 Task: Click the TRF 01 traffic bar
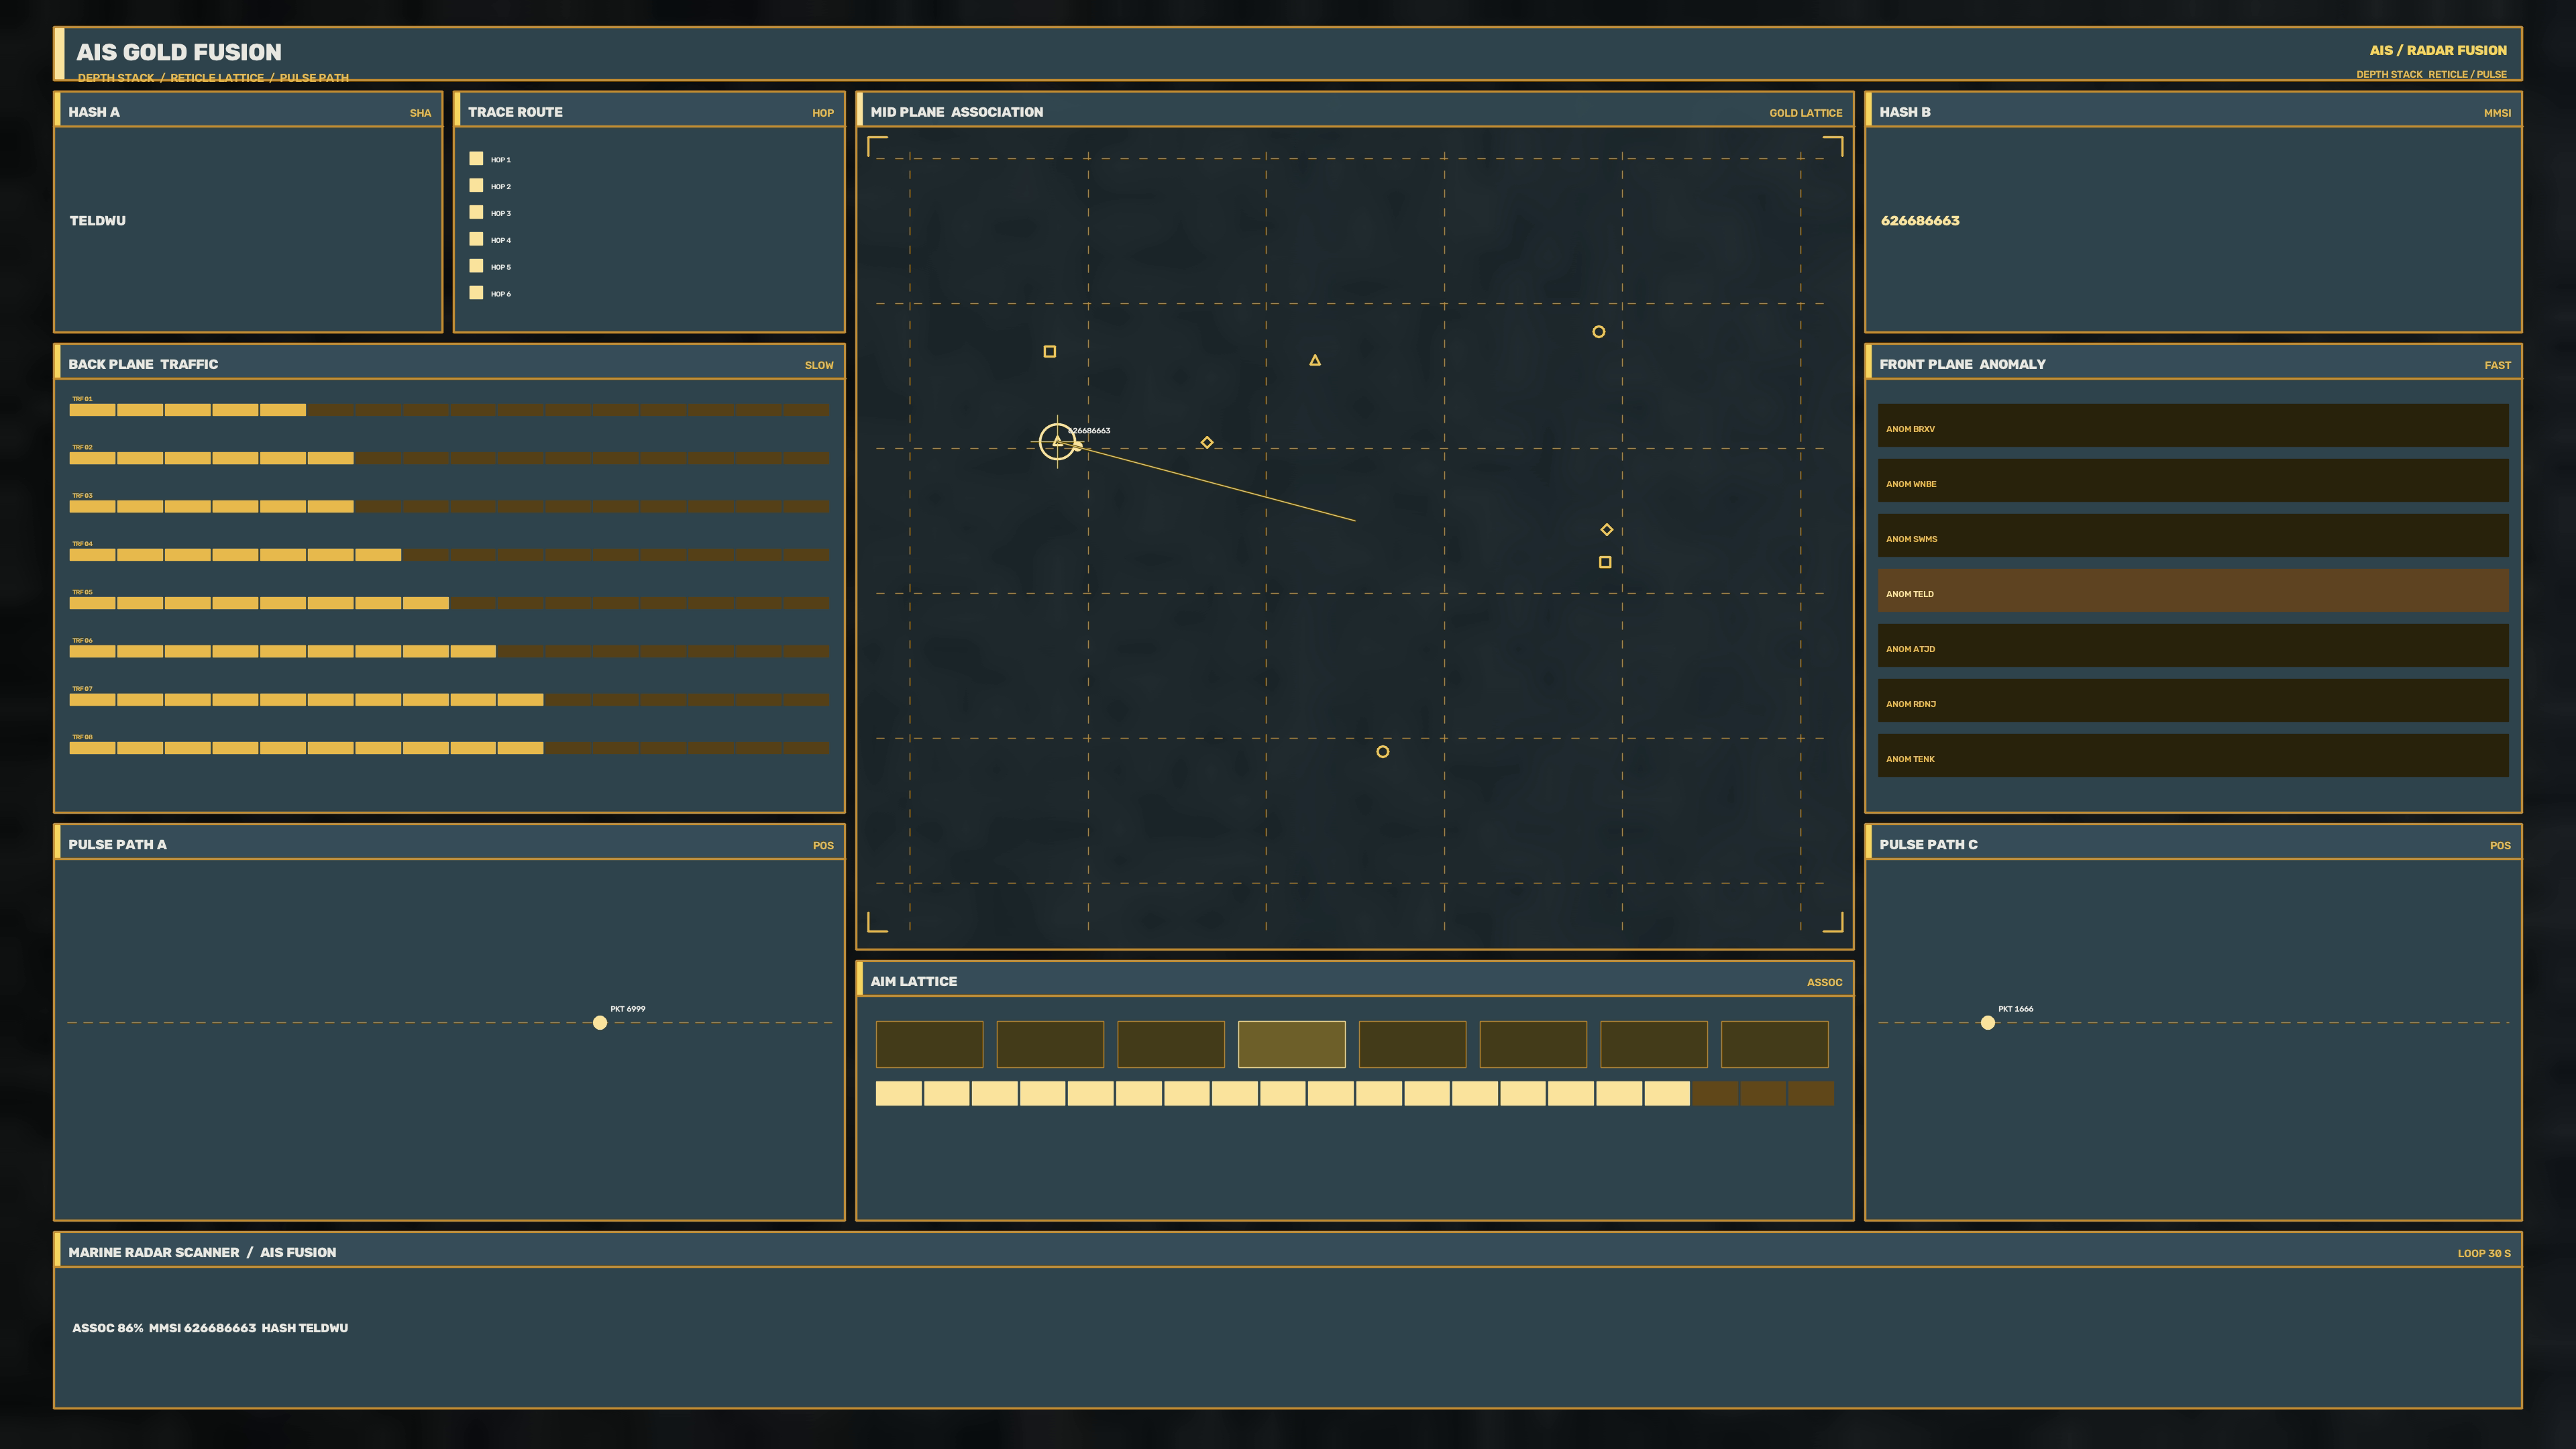click(x=449, y=410)
